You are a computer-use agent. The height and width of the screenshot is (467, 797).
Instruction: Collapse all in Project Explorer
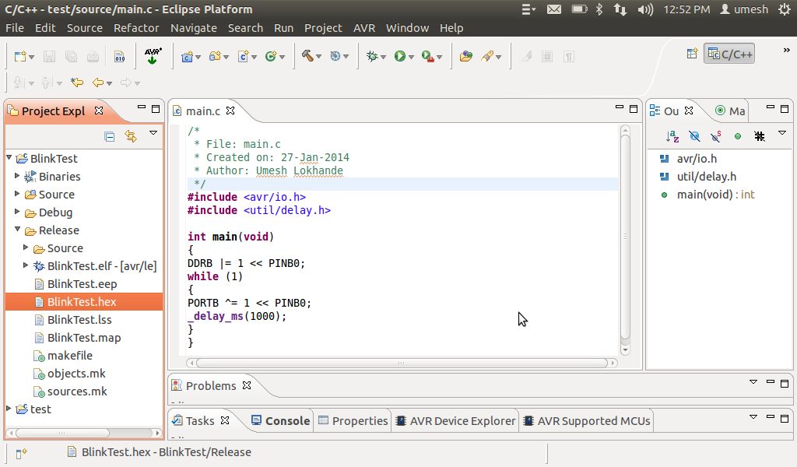109,136
